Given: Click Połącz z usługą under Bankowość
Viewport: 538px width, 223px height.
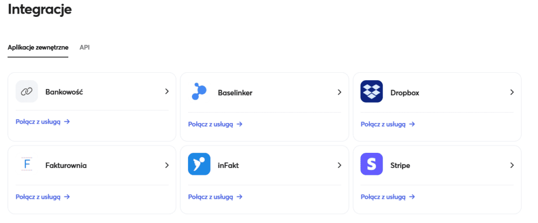Looking at the screenshot, I should 43,122.
